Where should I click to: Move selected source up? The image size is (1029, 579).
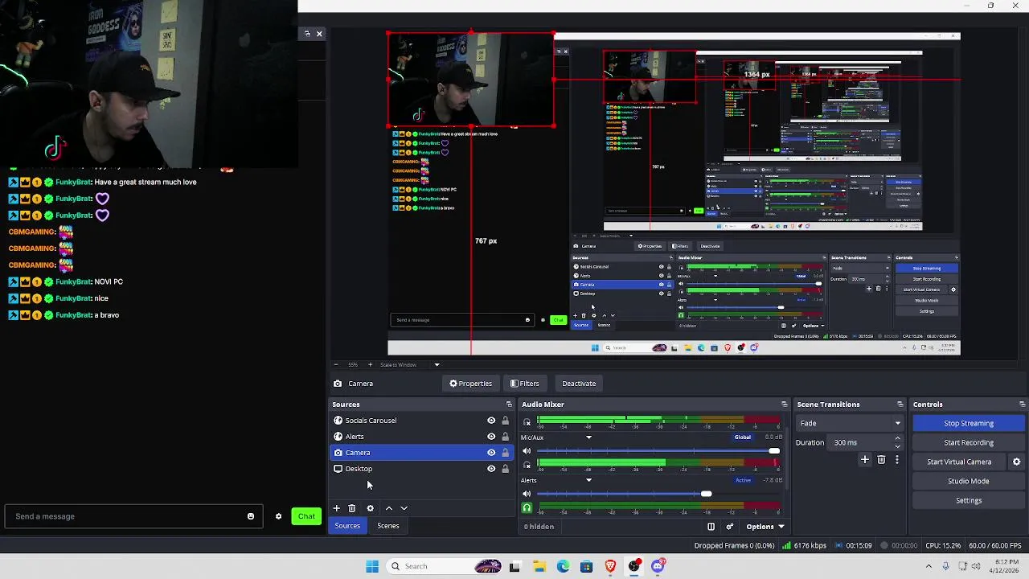pyautogui.click(x=389, y=508)
